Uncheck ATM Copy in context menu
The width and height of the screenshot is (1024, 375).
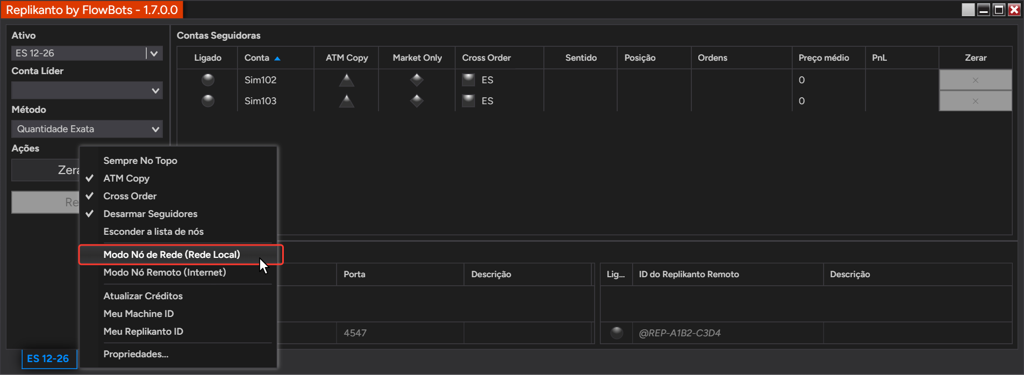click(178, 178)
